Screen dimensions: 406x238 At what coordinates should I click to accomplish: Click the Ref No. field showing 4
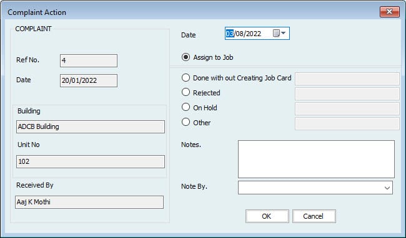click(89, 60)
